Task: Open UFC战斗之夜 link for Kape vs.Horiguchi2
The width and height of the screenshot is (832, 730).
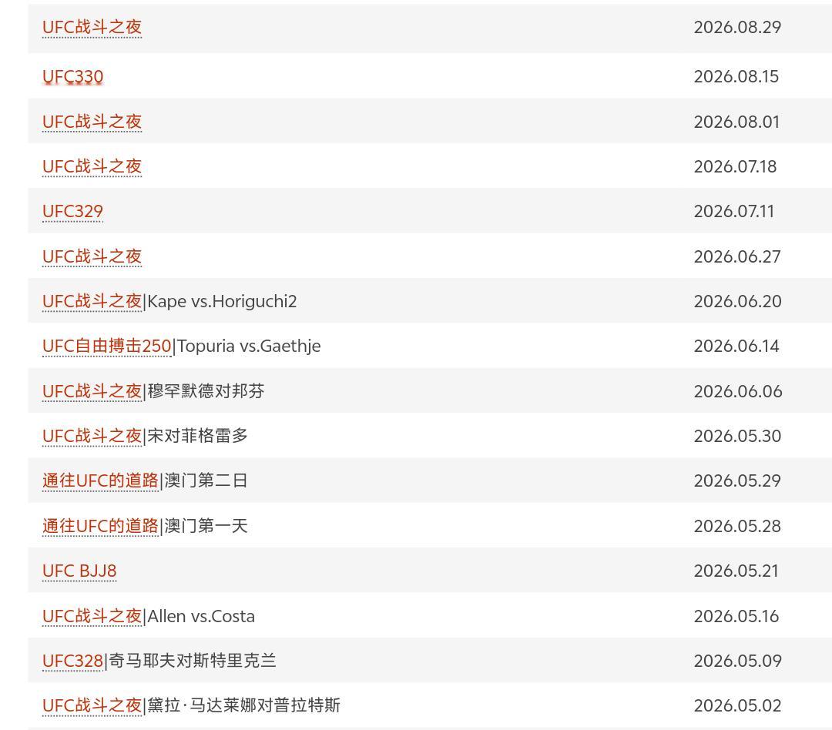Action: (92, 301)
